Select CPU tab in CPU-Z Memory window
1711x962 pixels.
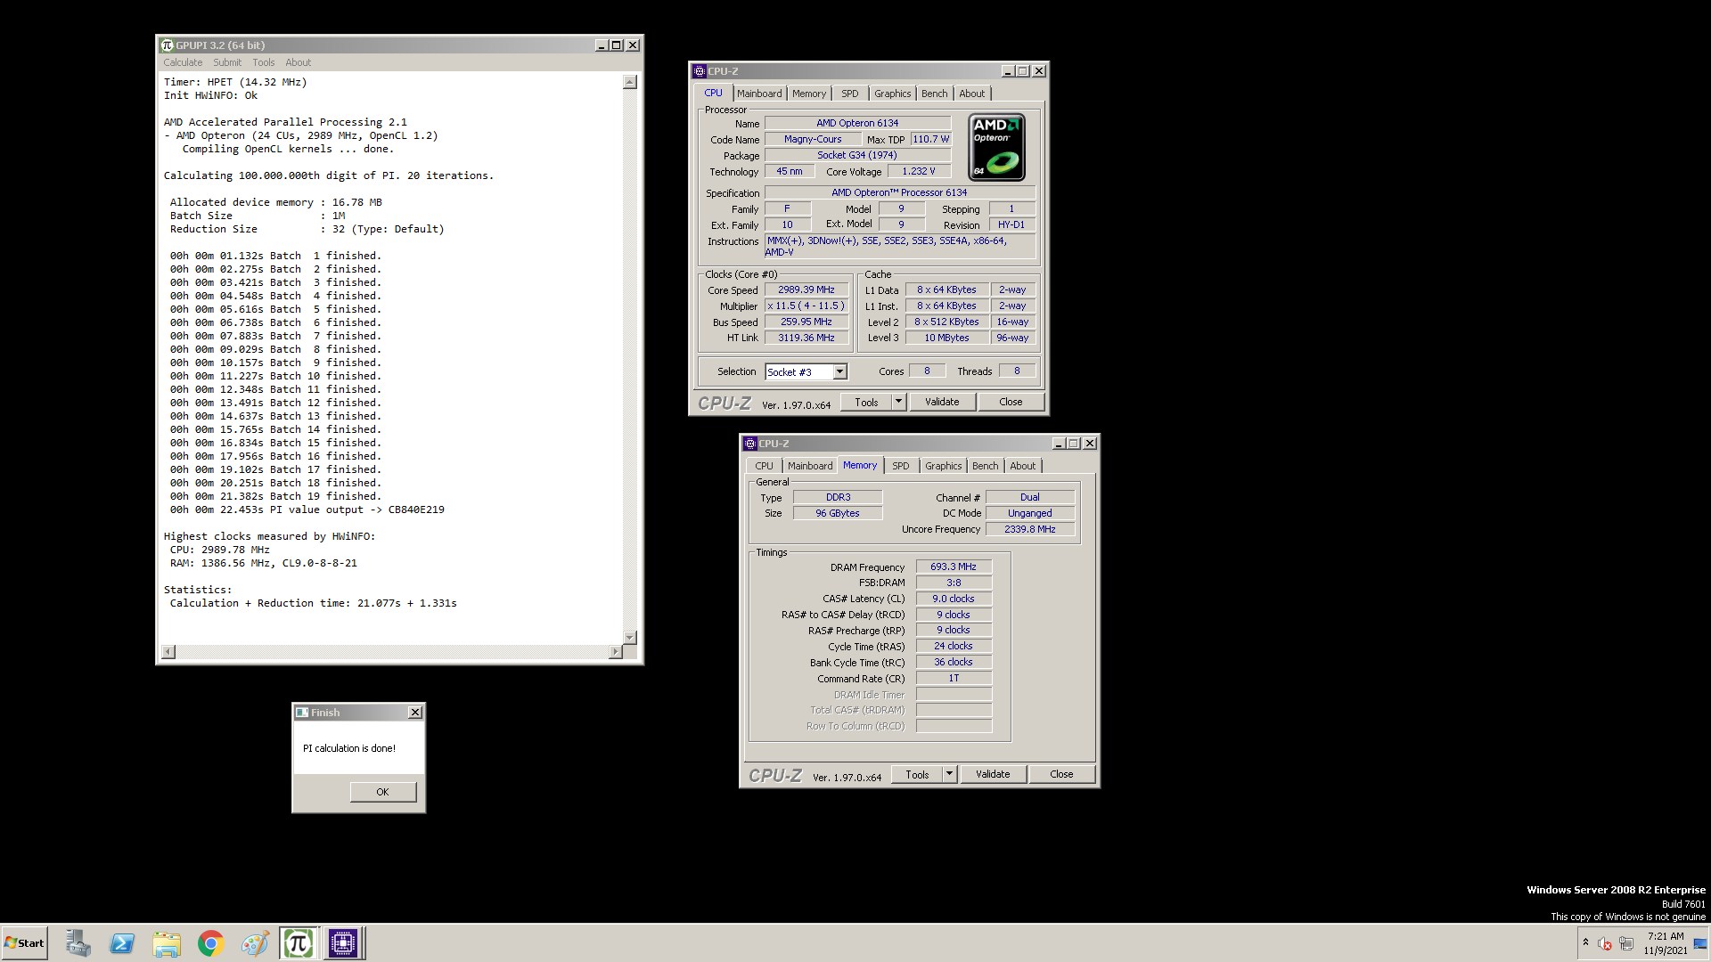click(x=765, y=466)
